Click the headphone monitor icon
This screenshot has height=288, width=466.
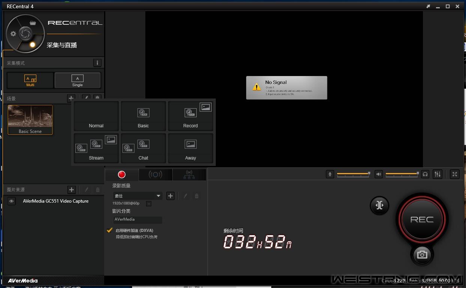point(425,174)
